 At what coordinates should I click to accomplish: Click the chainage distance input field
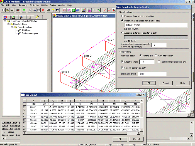click(x=159, y=45)
